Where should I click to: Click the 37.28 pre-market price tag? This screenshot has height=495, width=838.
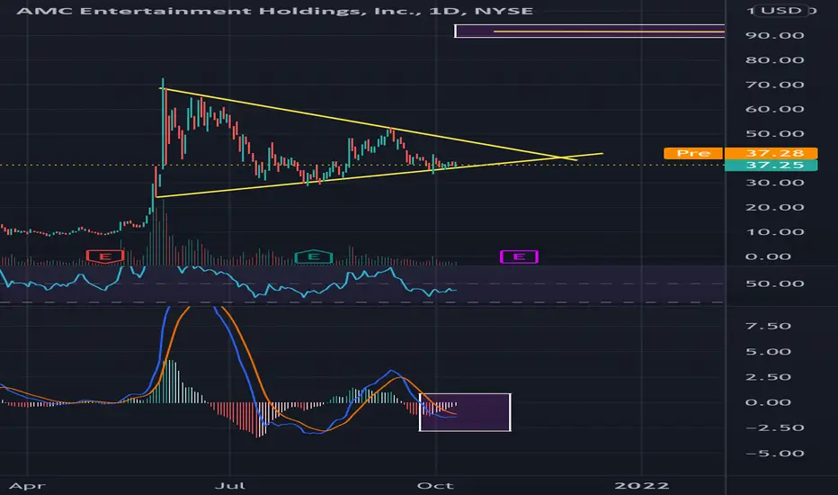(771, 153)
